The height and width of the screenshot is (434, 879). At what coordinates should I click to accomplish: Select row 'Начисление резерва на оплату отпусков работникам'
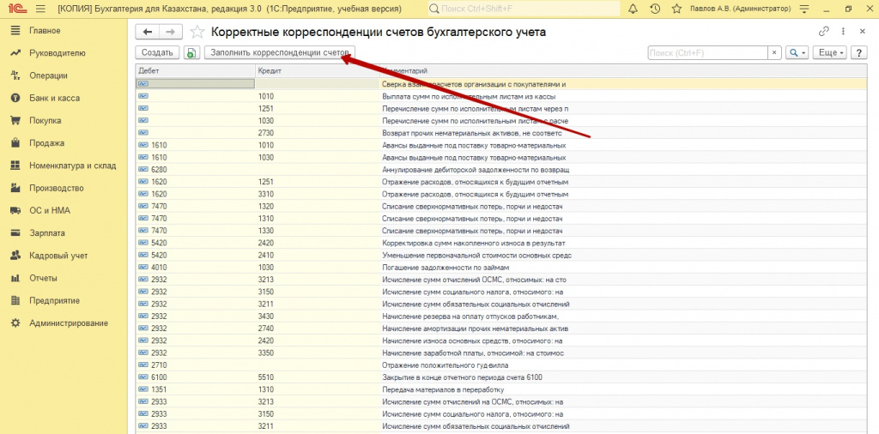501,316
